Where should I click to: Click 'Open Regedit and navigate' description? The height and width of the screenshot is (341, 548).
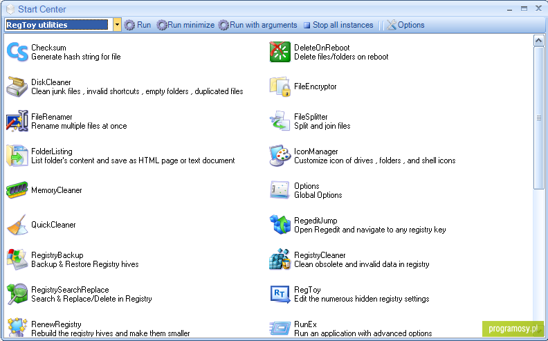370,230
